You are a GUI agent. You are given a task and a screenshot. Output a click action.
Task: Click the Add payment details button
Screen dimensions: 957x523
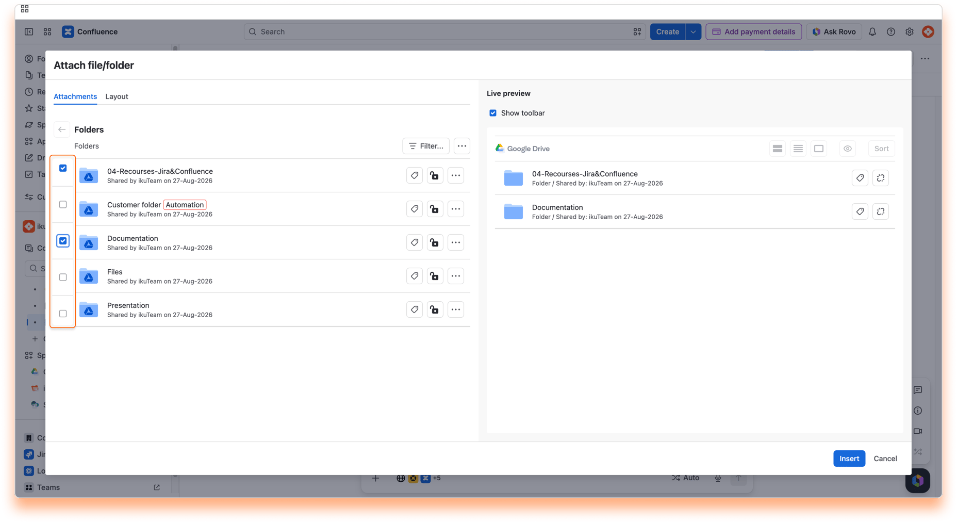click(754, 31)
